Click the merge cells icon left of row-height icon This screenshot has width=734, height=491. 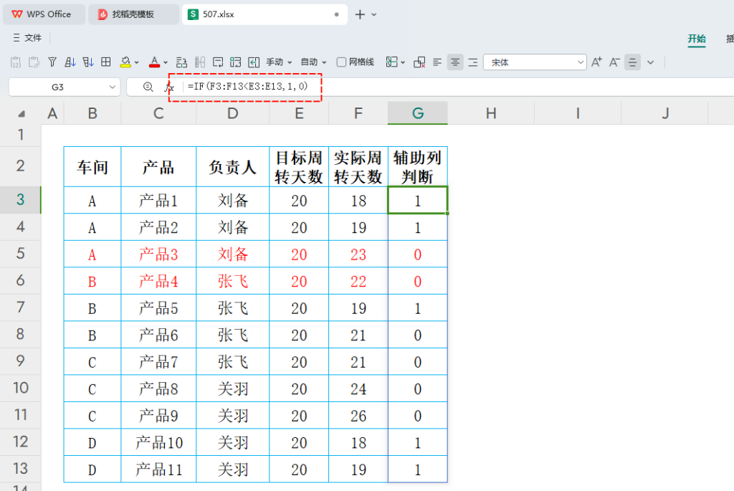click(218, 62)
